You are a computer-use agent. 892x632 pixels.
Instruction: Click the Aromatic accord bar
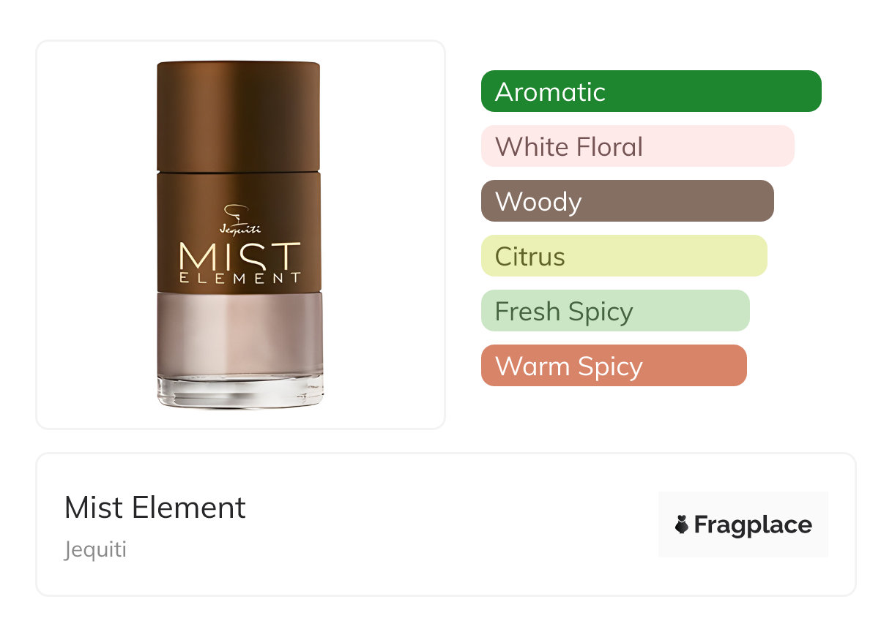650,91
